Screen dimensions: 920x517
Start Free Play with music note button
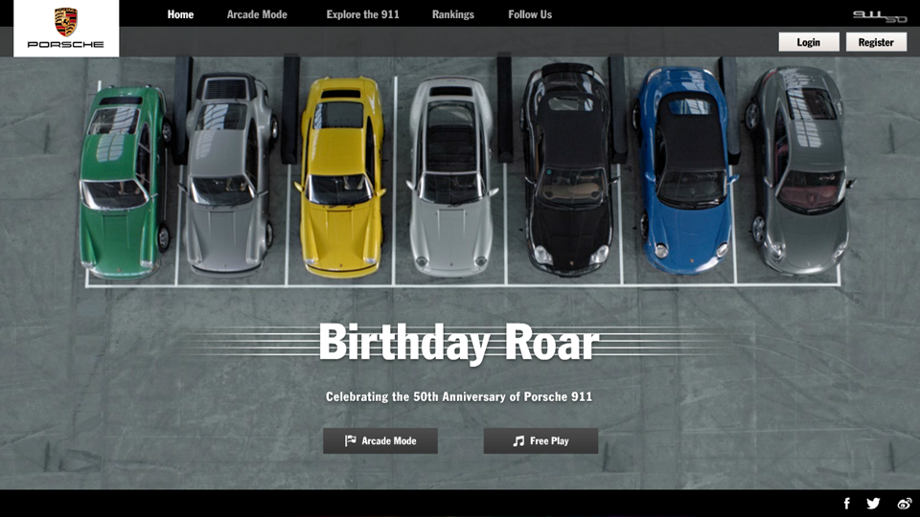pyautogui.click(x=540, y=440)
